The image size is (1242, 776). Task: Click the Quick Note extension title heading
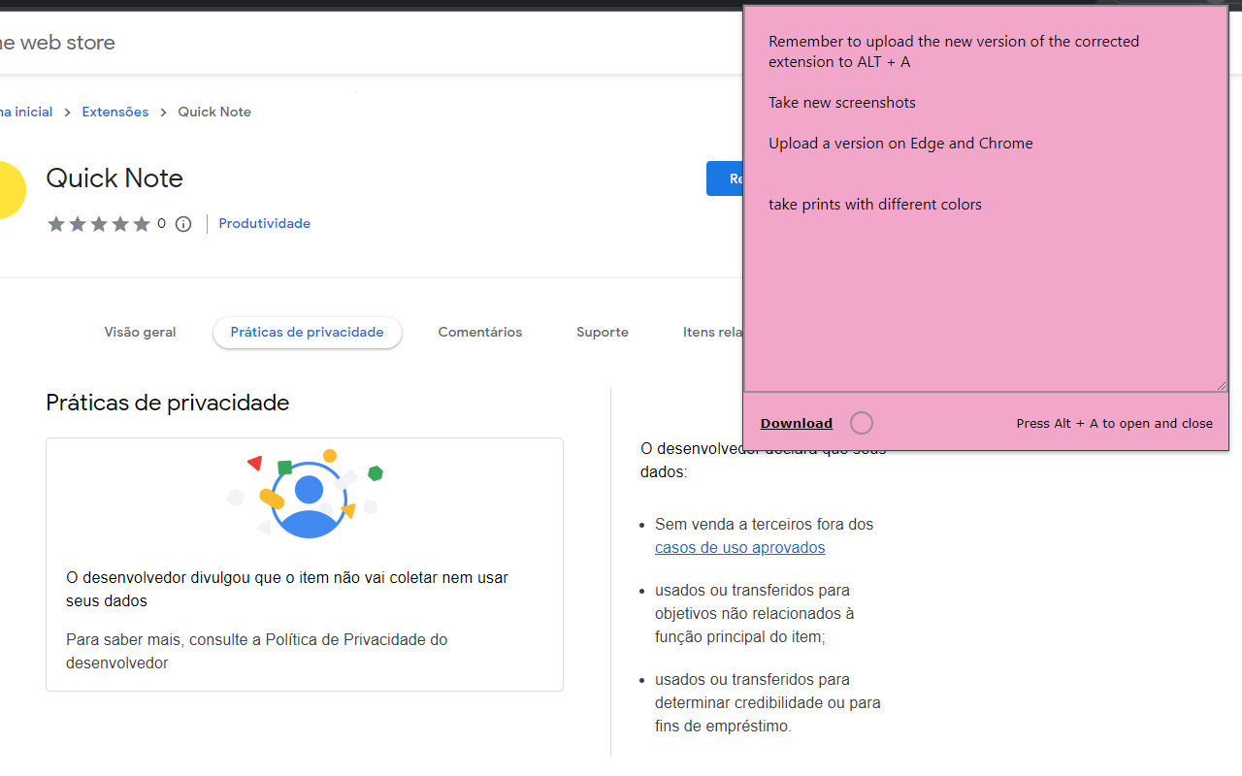pos(114,178)
